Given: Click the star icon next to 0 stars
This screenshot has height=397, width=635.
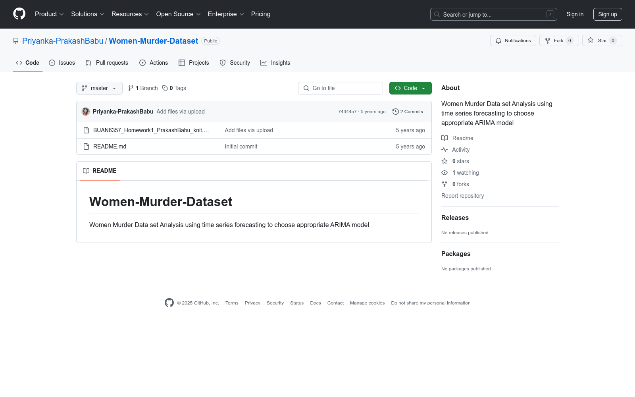Looking at the screenshot, I should [444, 161].
